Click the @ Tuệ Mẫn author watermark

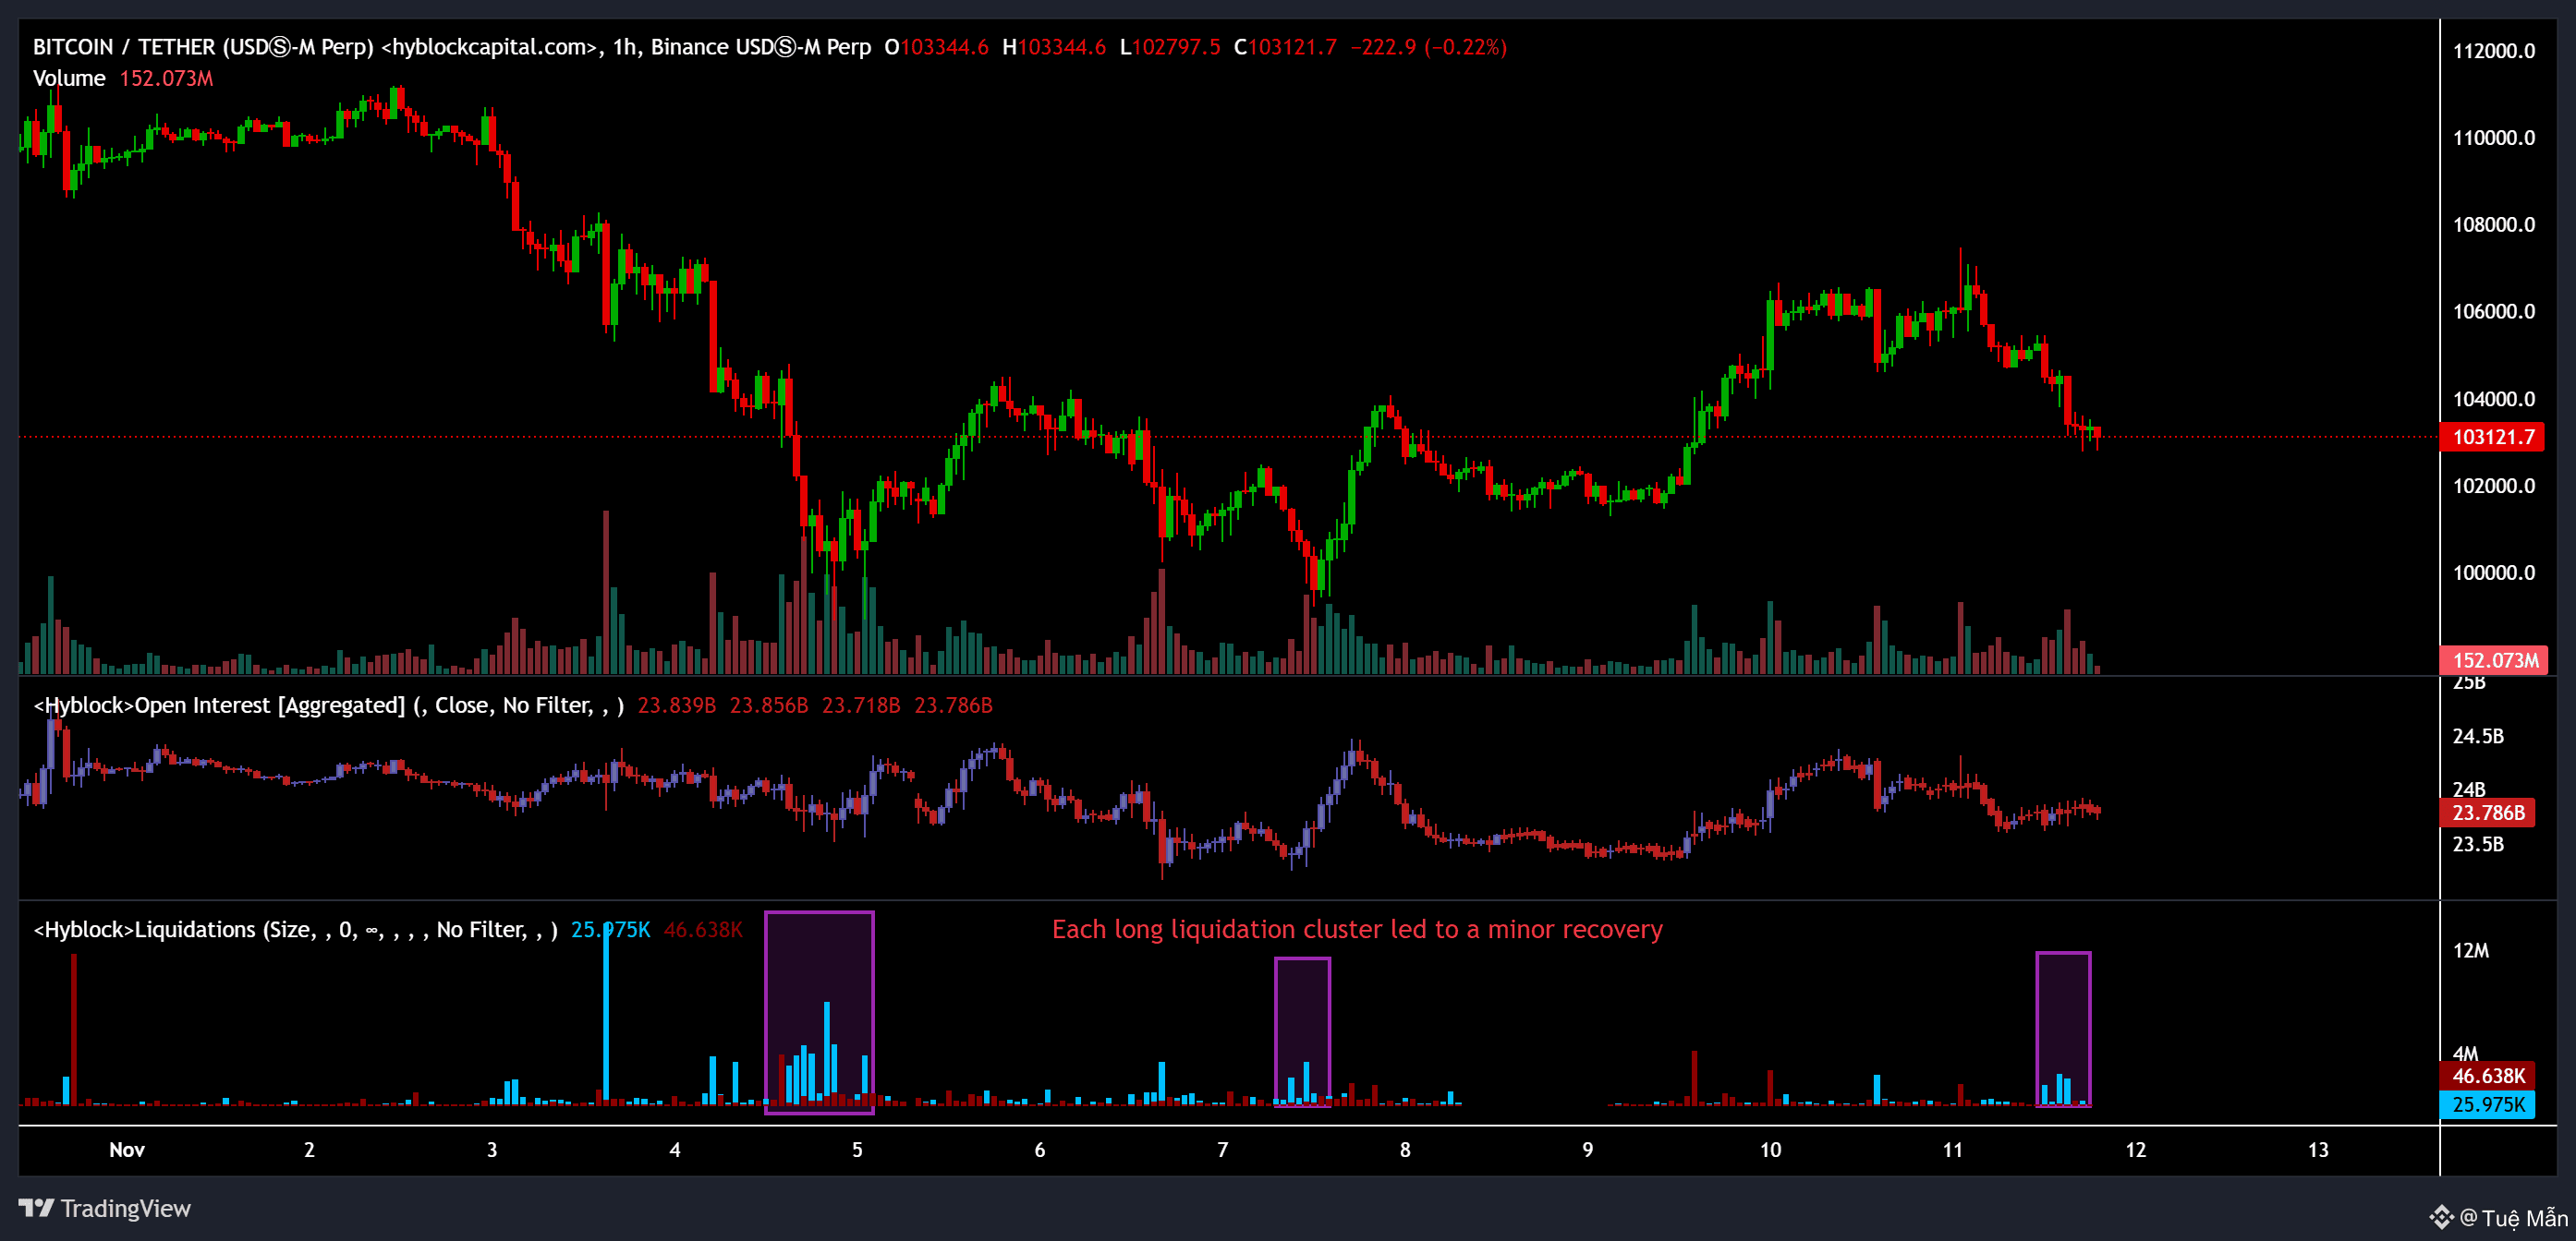[x=2512, y=1217]
